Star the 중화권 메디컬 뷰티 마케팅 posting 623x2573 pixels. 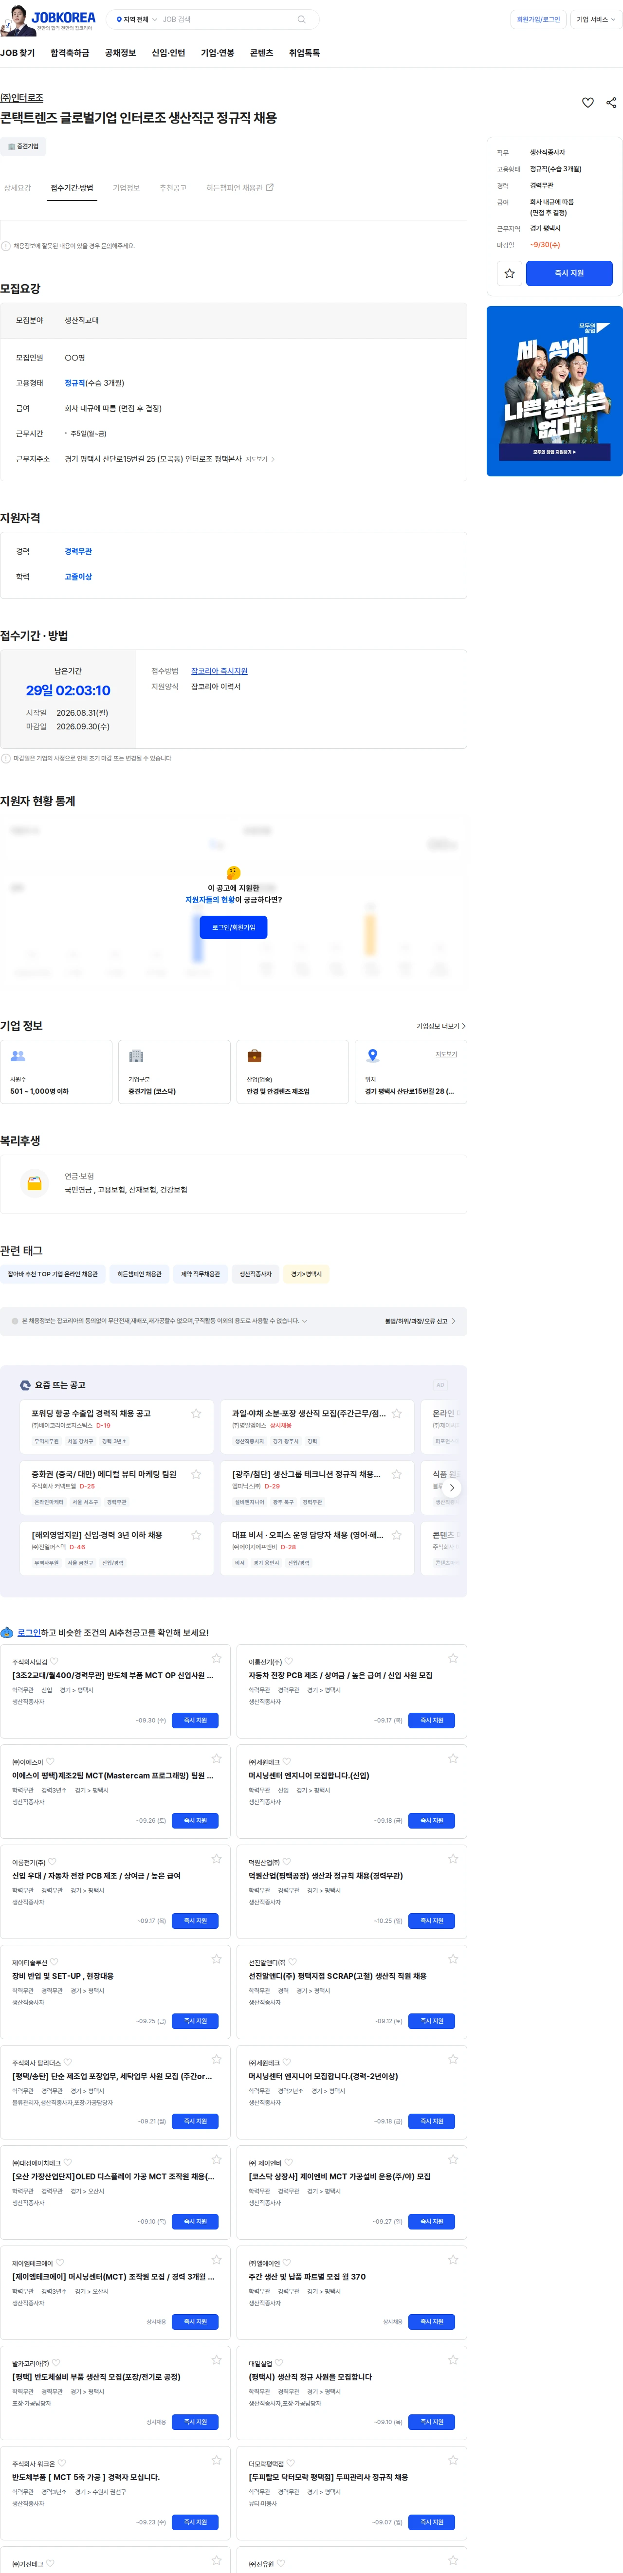tap(196, 1474)
